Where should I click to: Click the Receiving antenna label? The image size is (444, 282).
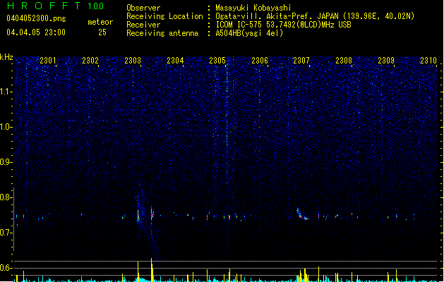162,33
